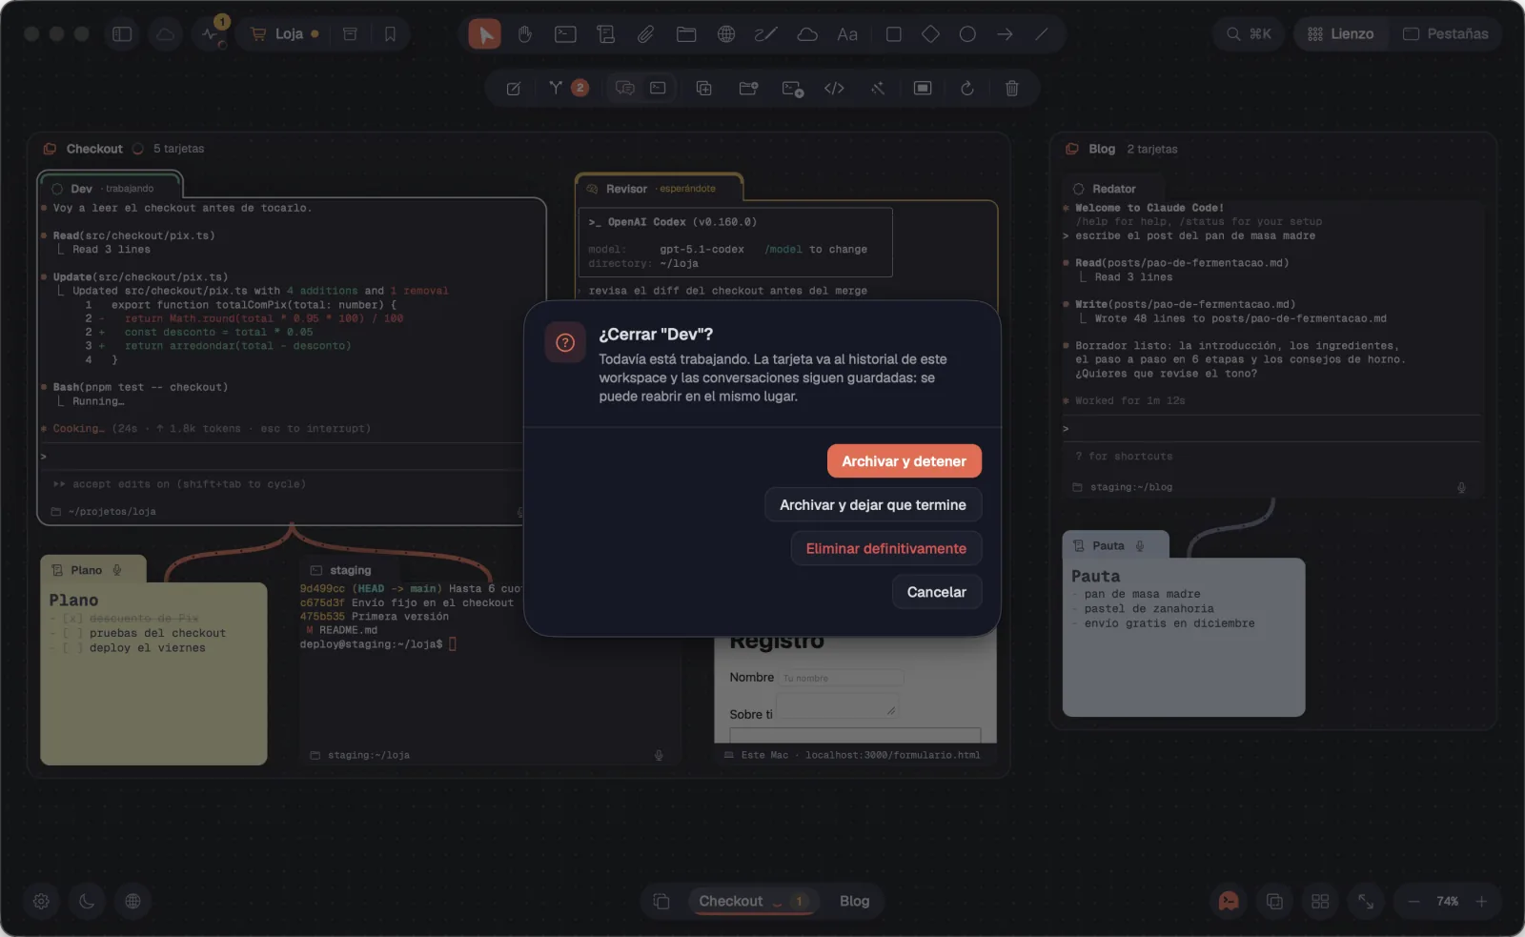Screen dimensions: 1525x937
Task: Click the orange Archivar y detener button
Action: click(904, 461)
